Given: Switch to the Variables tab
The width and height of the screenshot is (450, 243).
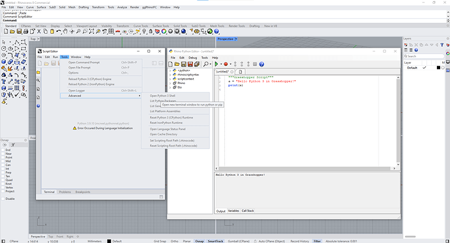Looking at the screenshot, I should click(x=233, y=210).
